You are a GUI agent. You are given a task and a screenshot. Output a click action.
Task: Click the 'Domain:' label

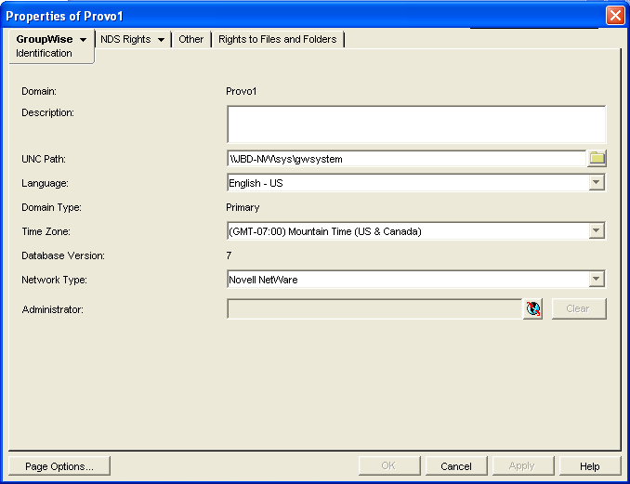click(x=39, y=92)
